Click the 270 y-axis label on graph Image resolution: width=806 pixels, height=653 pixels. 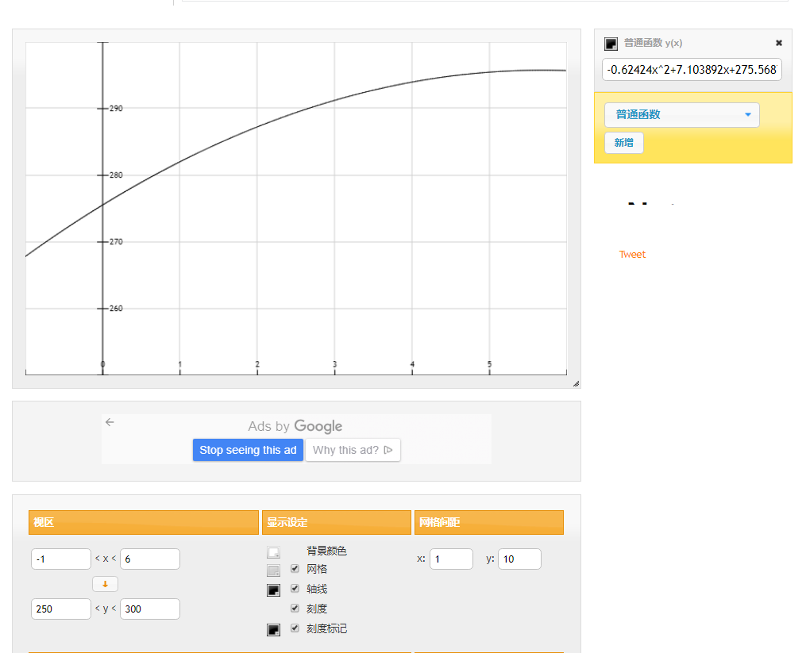tap(116, 241)
